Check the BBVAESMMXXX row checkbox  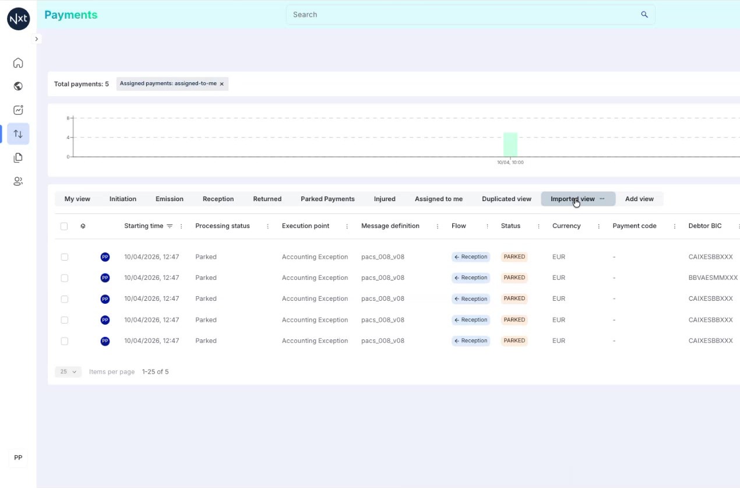pos(64,278)
